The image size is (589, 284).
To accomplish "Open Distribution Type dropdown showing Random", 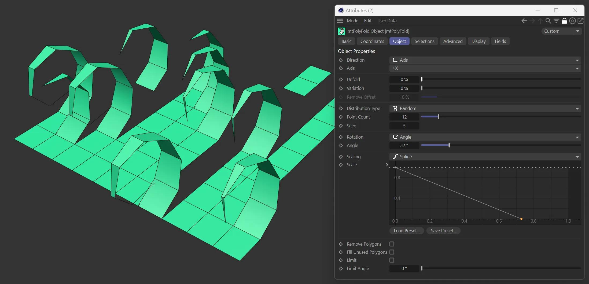I will coord(485,108).
